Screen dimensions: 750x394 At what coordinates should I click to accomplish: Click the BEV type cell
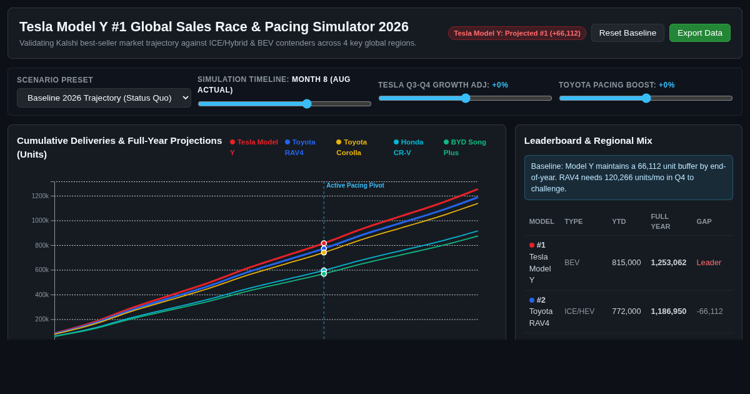coord(572,263)
